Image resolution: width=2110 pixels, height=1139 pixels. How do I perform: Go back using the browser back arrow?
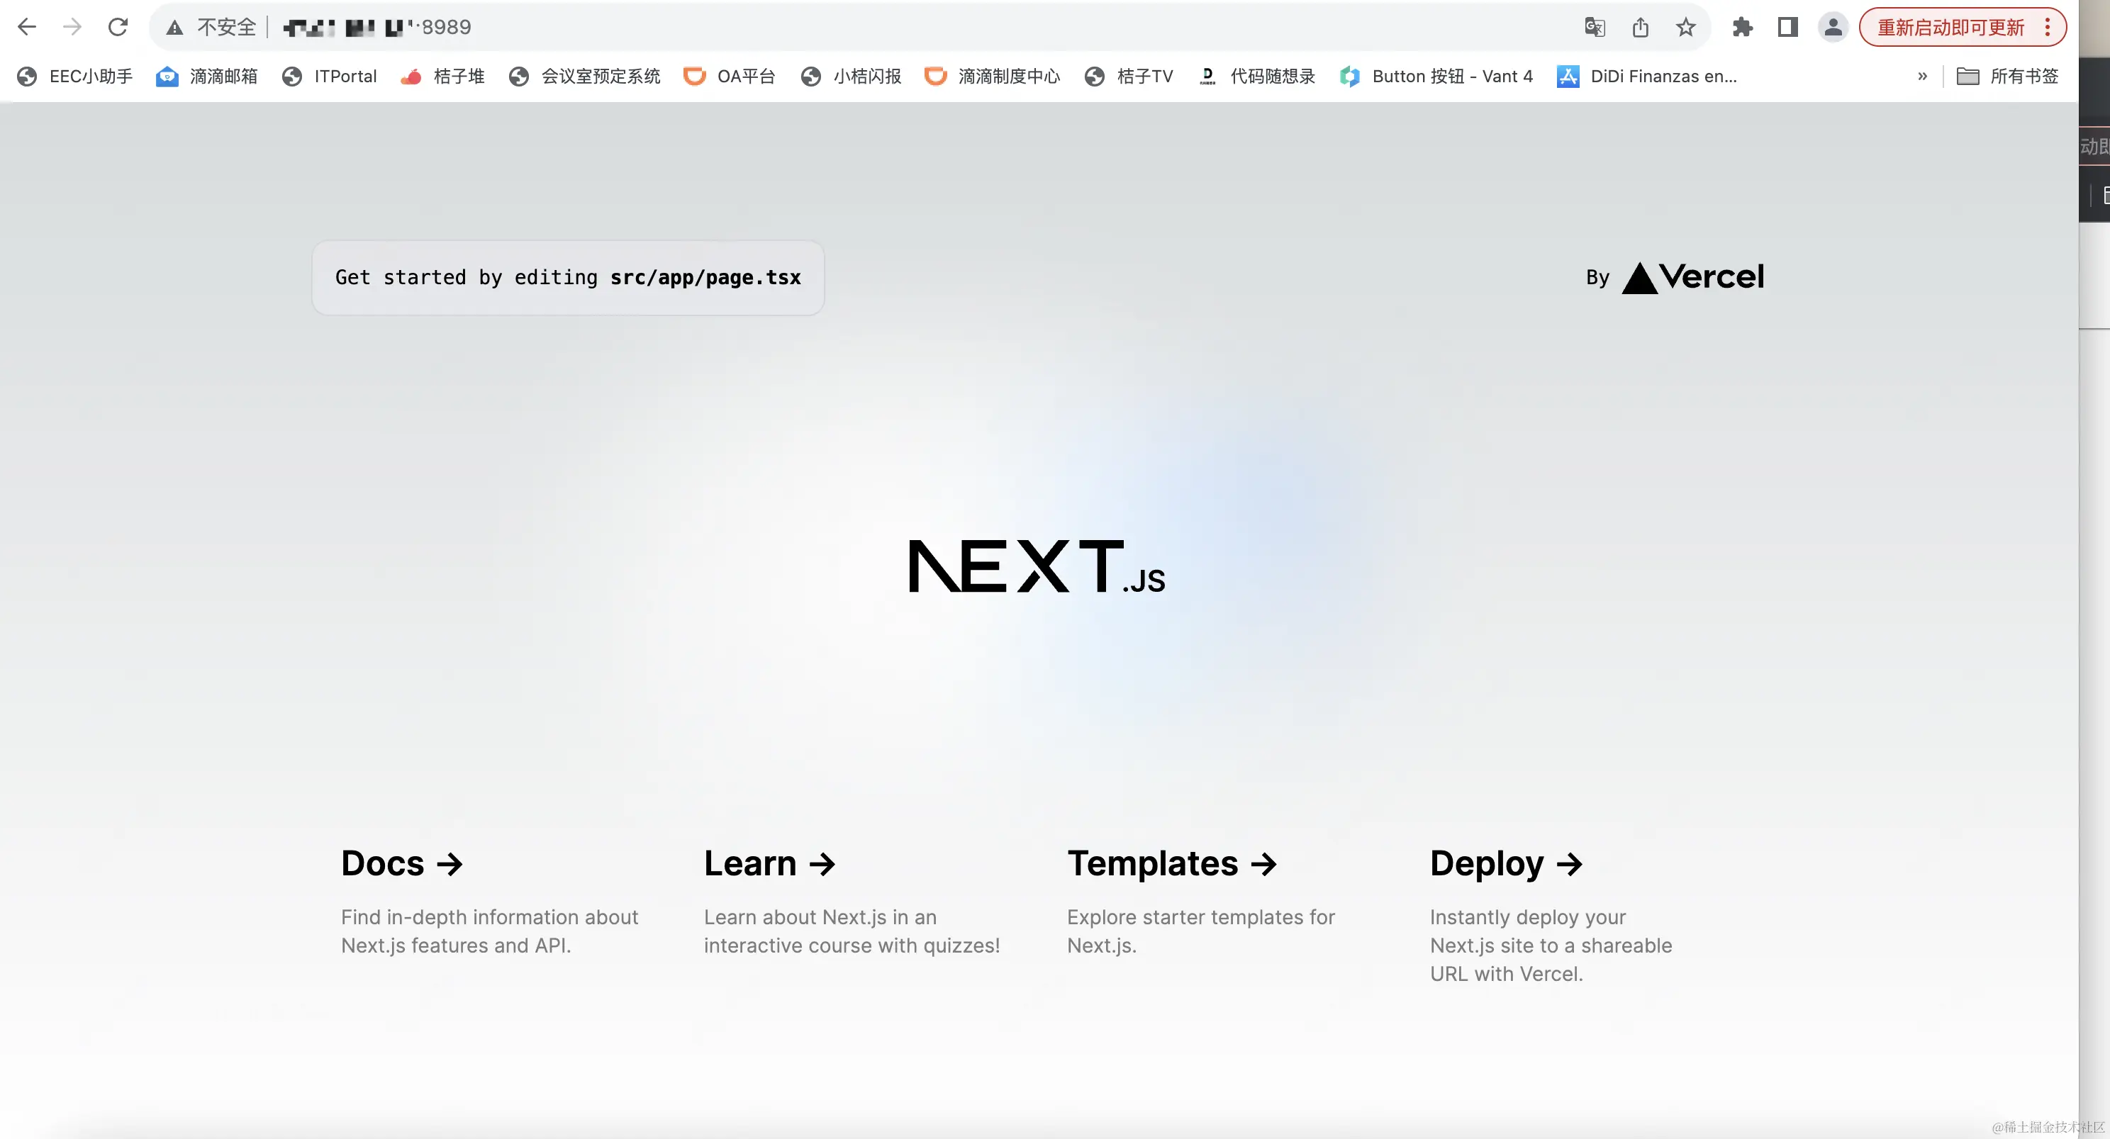pos(27,27)
